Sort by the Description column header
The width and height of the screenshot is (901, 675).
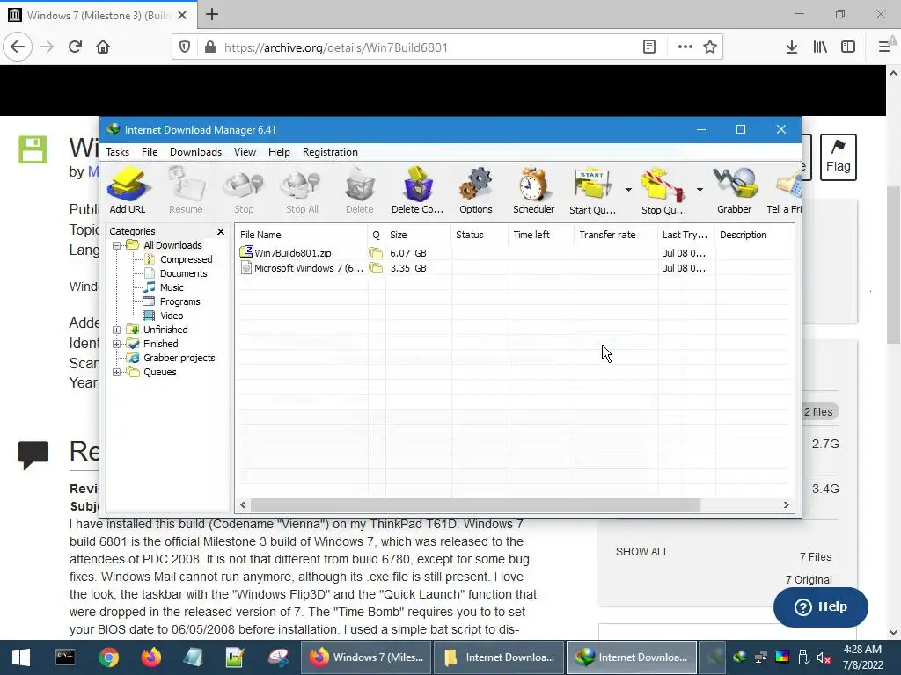(754, 235)
